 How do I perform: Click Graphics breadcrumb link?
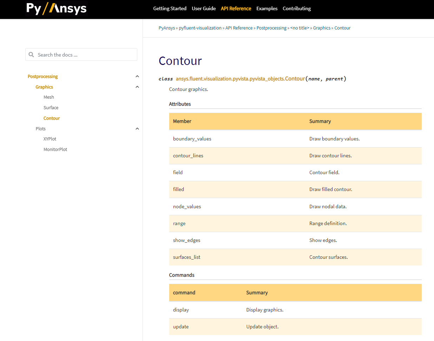pos(322,28)
